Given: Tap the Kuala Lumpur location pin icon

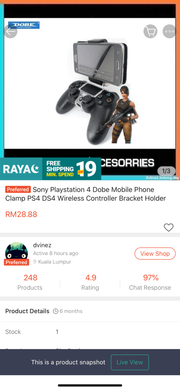Looking at the screenshot, I should tap(35, 262).
